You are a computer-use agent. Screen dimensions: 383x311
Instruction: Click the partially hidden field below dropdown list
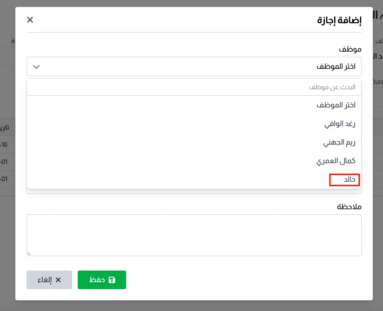pos(140,191)
